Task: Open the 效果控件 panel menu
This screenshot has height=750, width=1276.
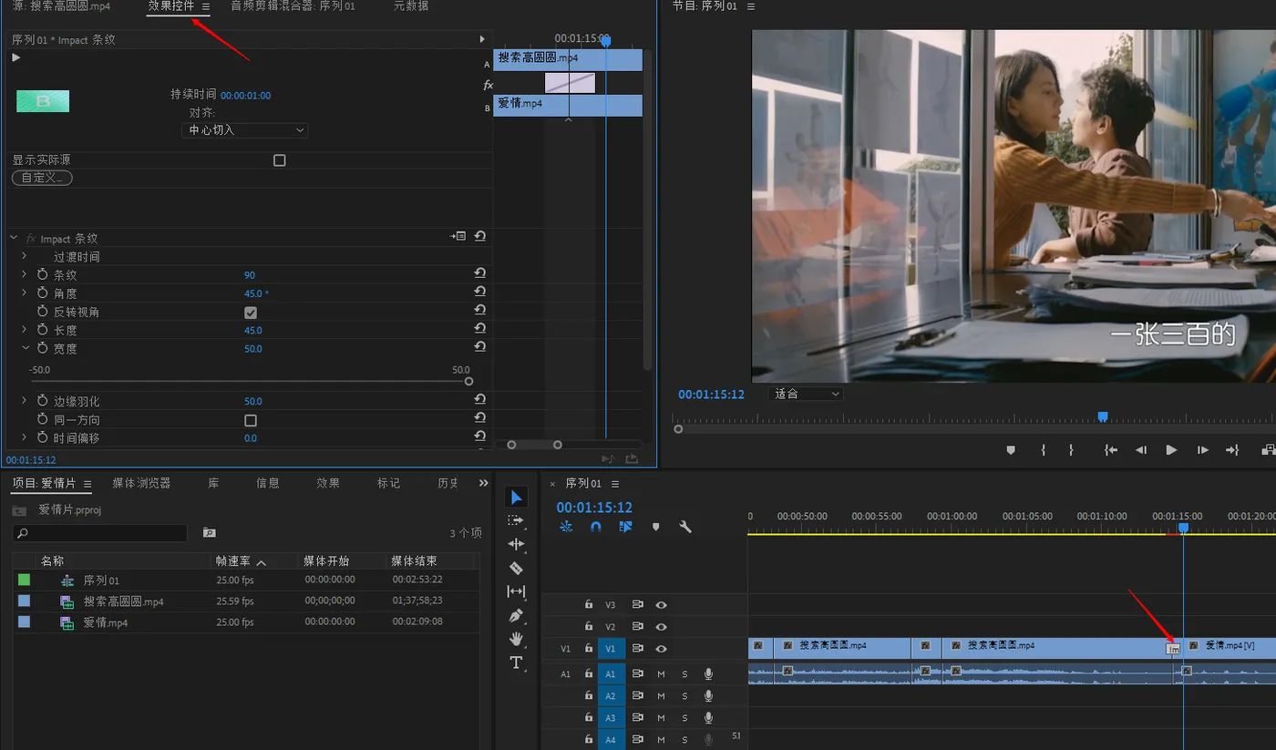Action: [206, 6]
